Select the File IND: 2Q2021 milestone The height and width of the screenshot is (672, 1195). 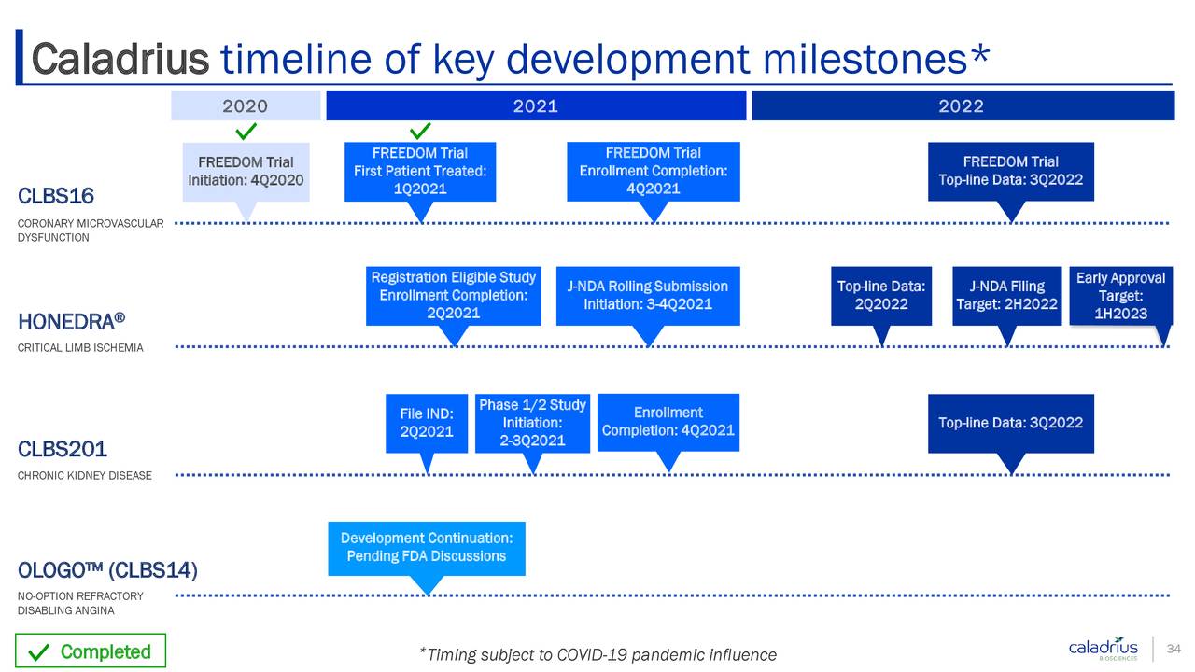[427, 423]
